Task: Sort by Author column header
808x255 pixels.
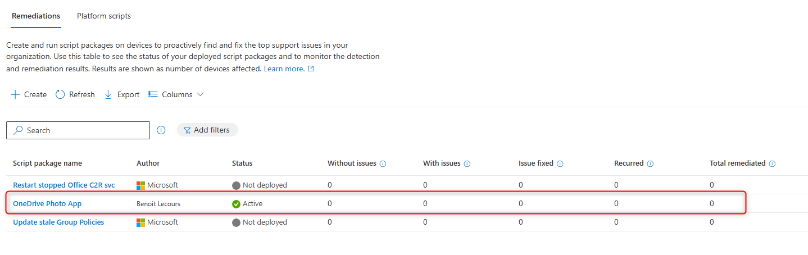Action: tap(148, 163)
